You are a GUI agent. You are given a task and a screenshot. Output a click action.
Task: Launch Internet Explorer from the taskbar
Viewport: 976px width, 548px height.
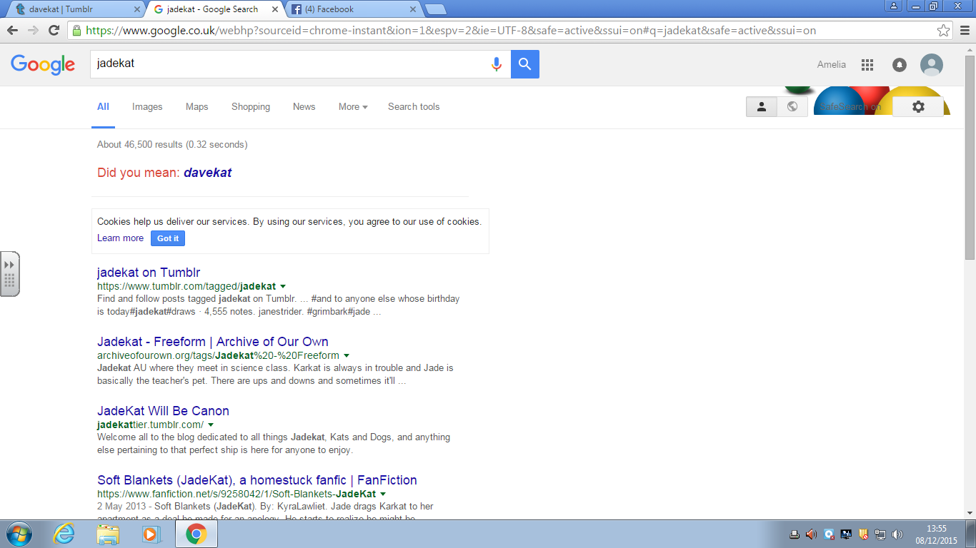[64, 534]
